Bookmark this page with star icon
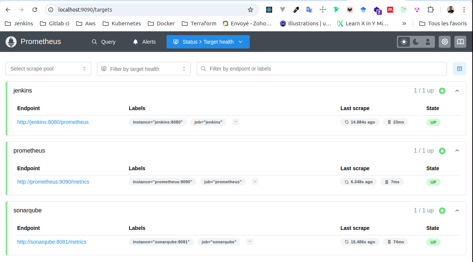The width and height of the screenshot is (473, 262). click(250, 10)
